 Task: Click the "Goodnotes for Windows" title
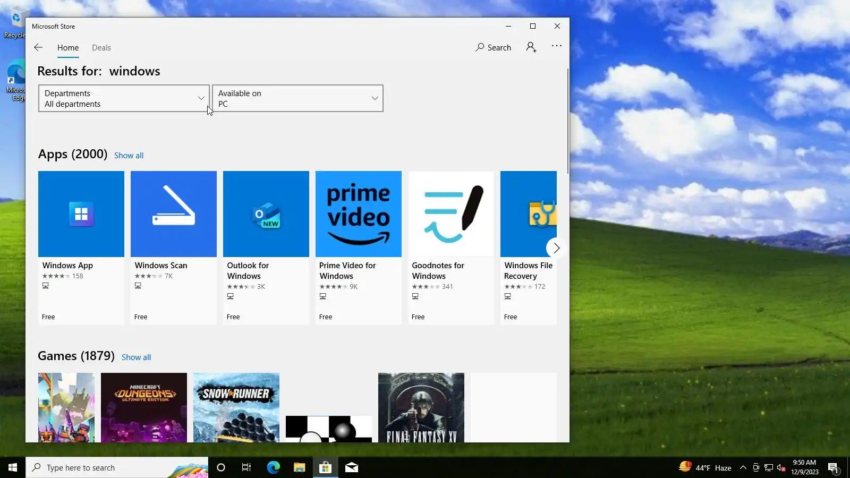pyautogui.click(x=438, y=271)
